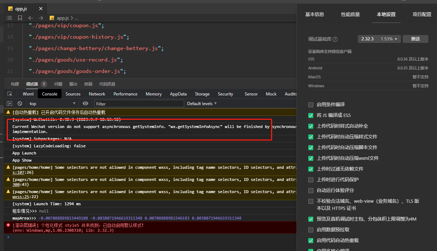Uncheck 将 JS 编译成 ES5
437x251 pixels.
click(311, 115)
